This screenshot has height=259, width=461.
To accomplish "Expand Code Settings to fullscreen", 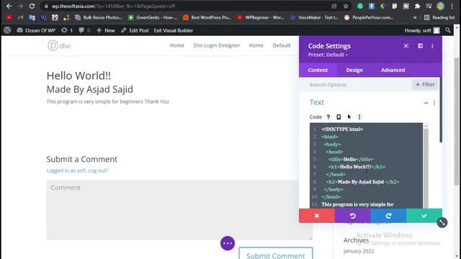I will [x=406, y=46].
